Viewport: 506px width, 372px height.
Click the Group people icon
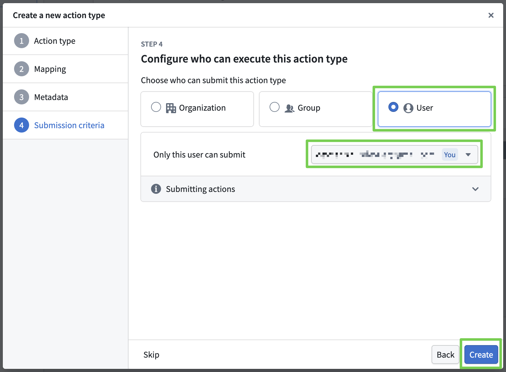(x=289, y=108)
